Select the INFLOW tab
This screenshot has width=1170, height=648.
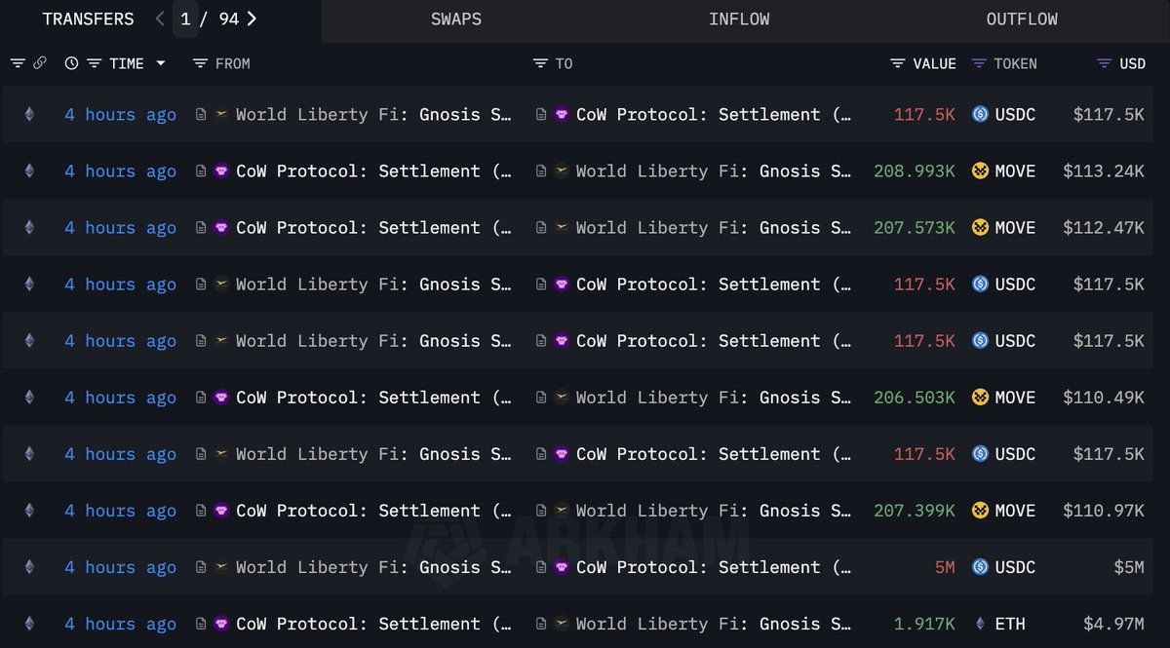coord(739,19)
